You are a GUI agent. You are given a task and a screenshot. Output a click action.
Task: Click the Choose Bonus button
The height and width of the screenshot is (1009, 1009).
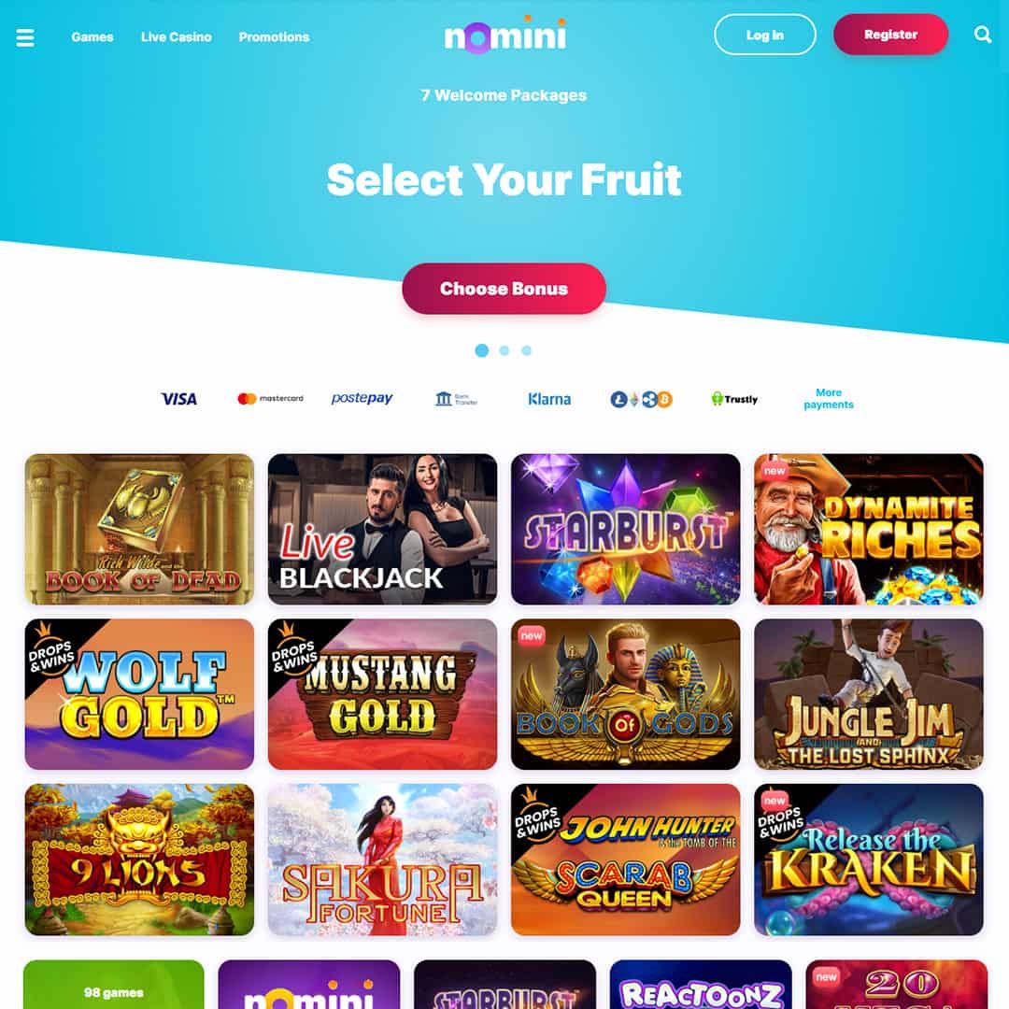(504, 289)
